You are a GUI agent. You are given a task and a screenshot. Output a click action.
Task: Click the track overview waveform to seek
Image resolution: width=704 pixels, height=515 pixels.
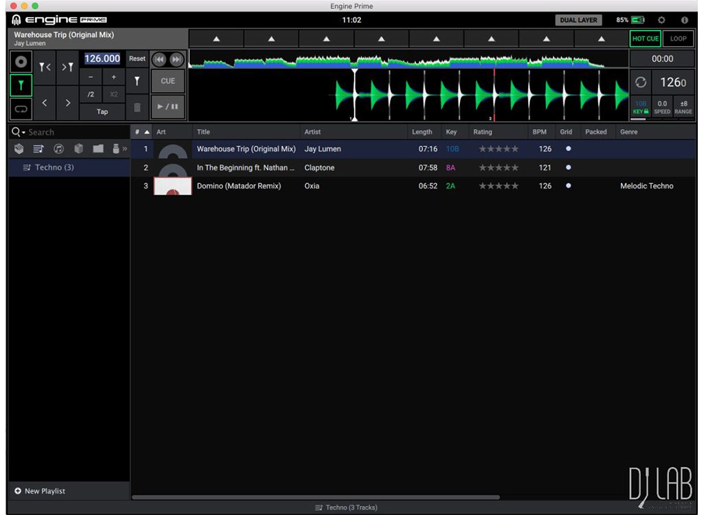[x=395, y=62]
